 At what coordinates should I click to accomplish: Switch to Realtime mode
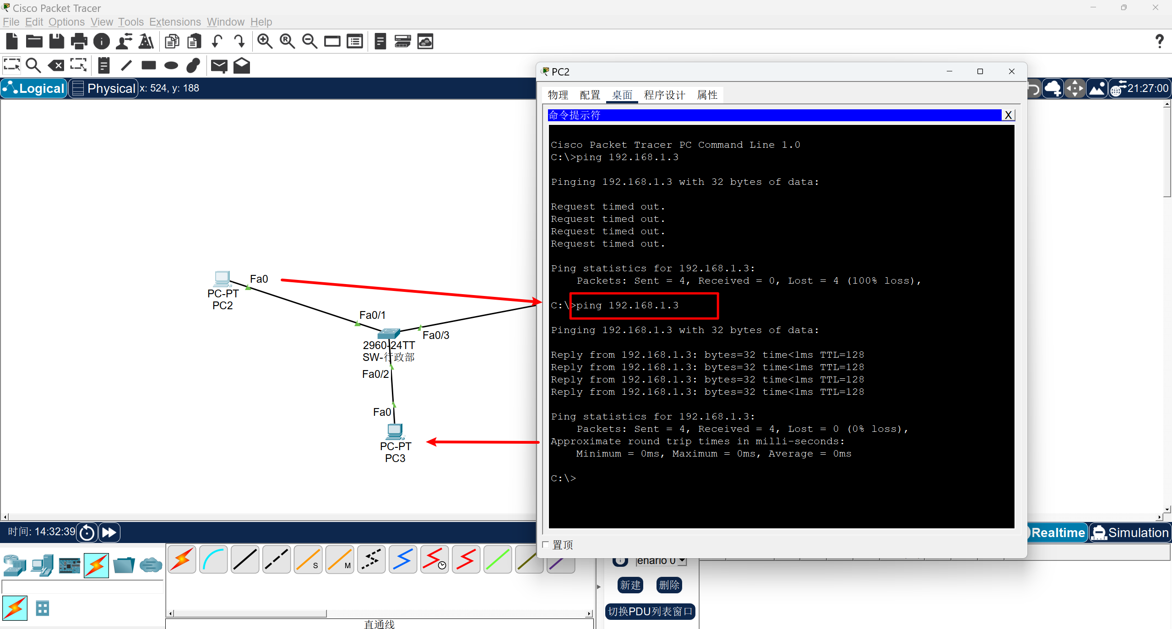click(x=1058, y=533)
